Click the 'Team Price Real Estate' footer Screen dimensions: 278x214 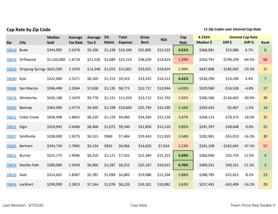click(x=253, y=205)
